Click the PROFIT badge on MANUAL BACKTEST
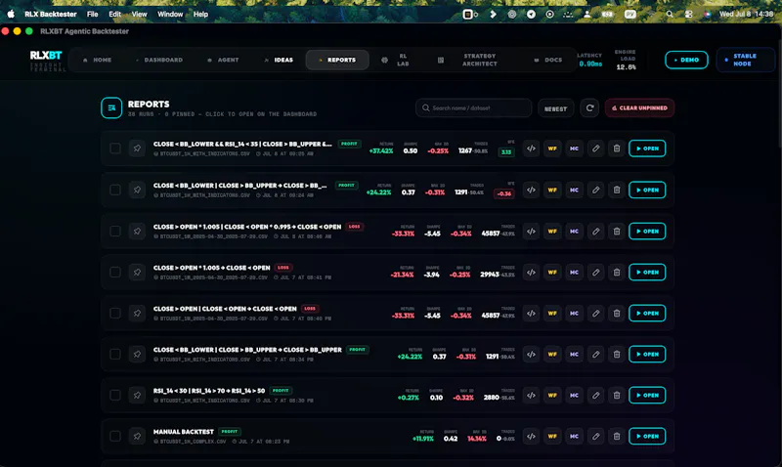The image size is (782, 467). click(x=230, y=432)
